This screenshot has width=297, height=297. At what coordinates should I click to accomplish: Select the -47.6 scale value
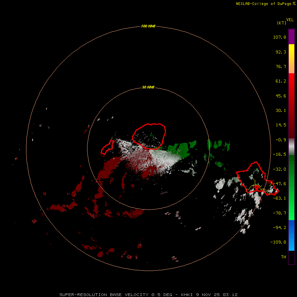pos(280,184)
